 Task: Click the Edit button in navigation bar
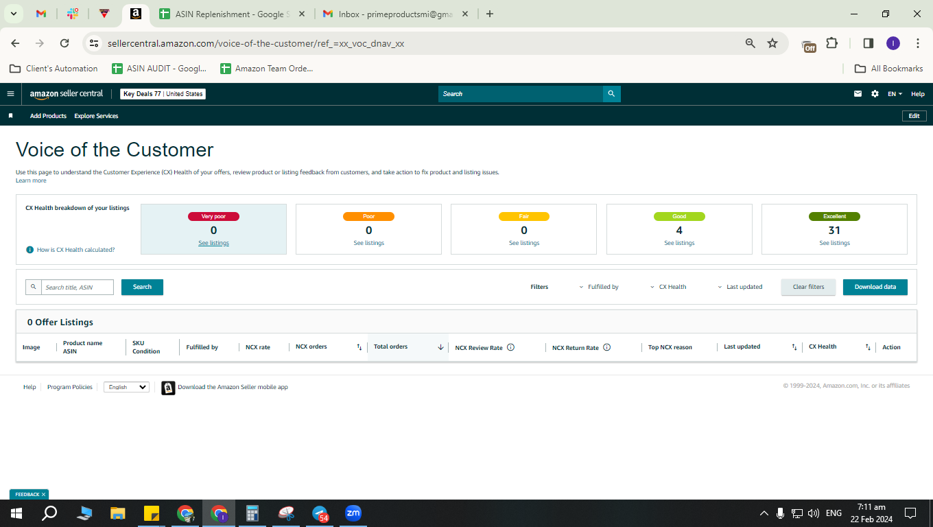coord(914,116)
